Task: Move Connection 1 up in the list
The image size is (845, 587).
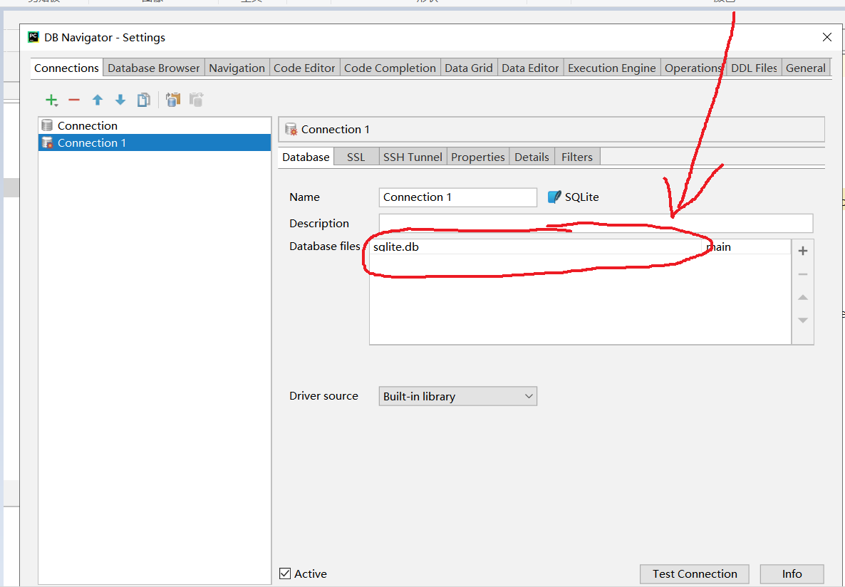Action: tap(98, 100)
